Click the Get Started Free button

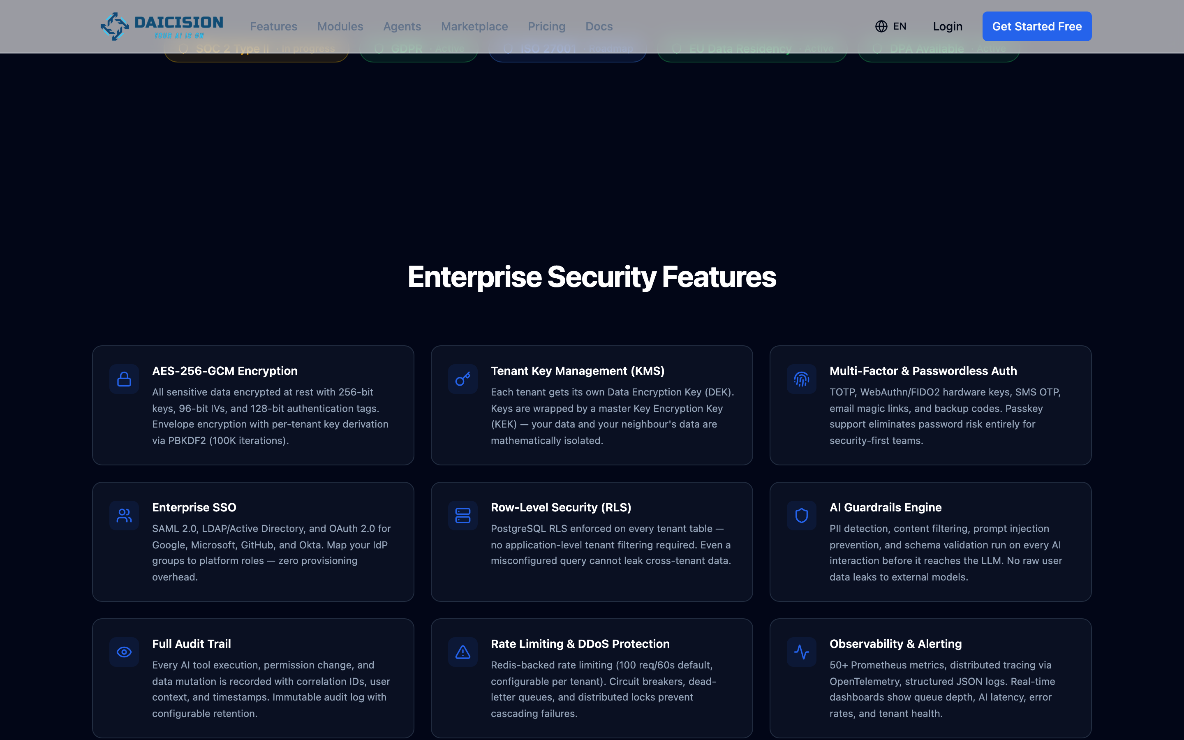pos(1037,26)
